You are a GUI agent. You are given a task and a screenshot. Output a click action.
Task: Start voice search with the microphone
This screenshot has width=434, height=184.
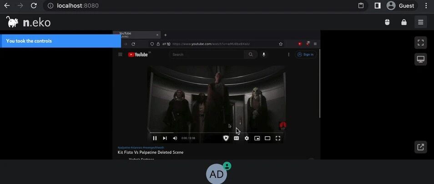tap(264, 54)
